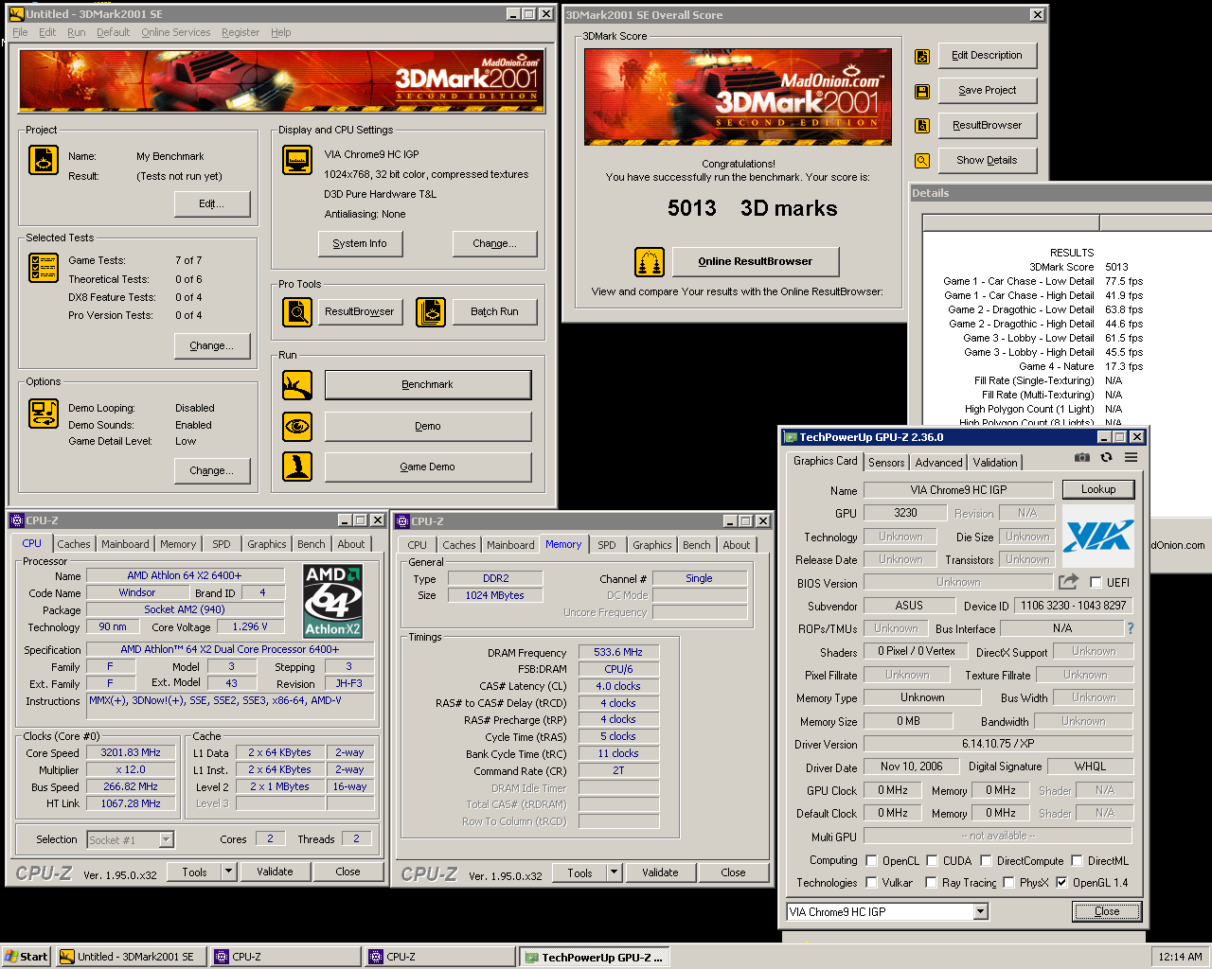
Task: Click the Benchmark run icon
Action: click(297, 385)
